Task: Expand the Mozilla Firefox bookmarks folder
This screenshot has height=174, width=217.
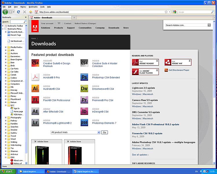Action: [5, 47]
